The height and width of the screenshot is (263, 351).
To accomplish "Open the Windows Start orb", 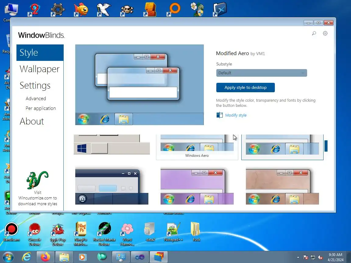I will coord(8,257).
